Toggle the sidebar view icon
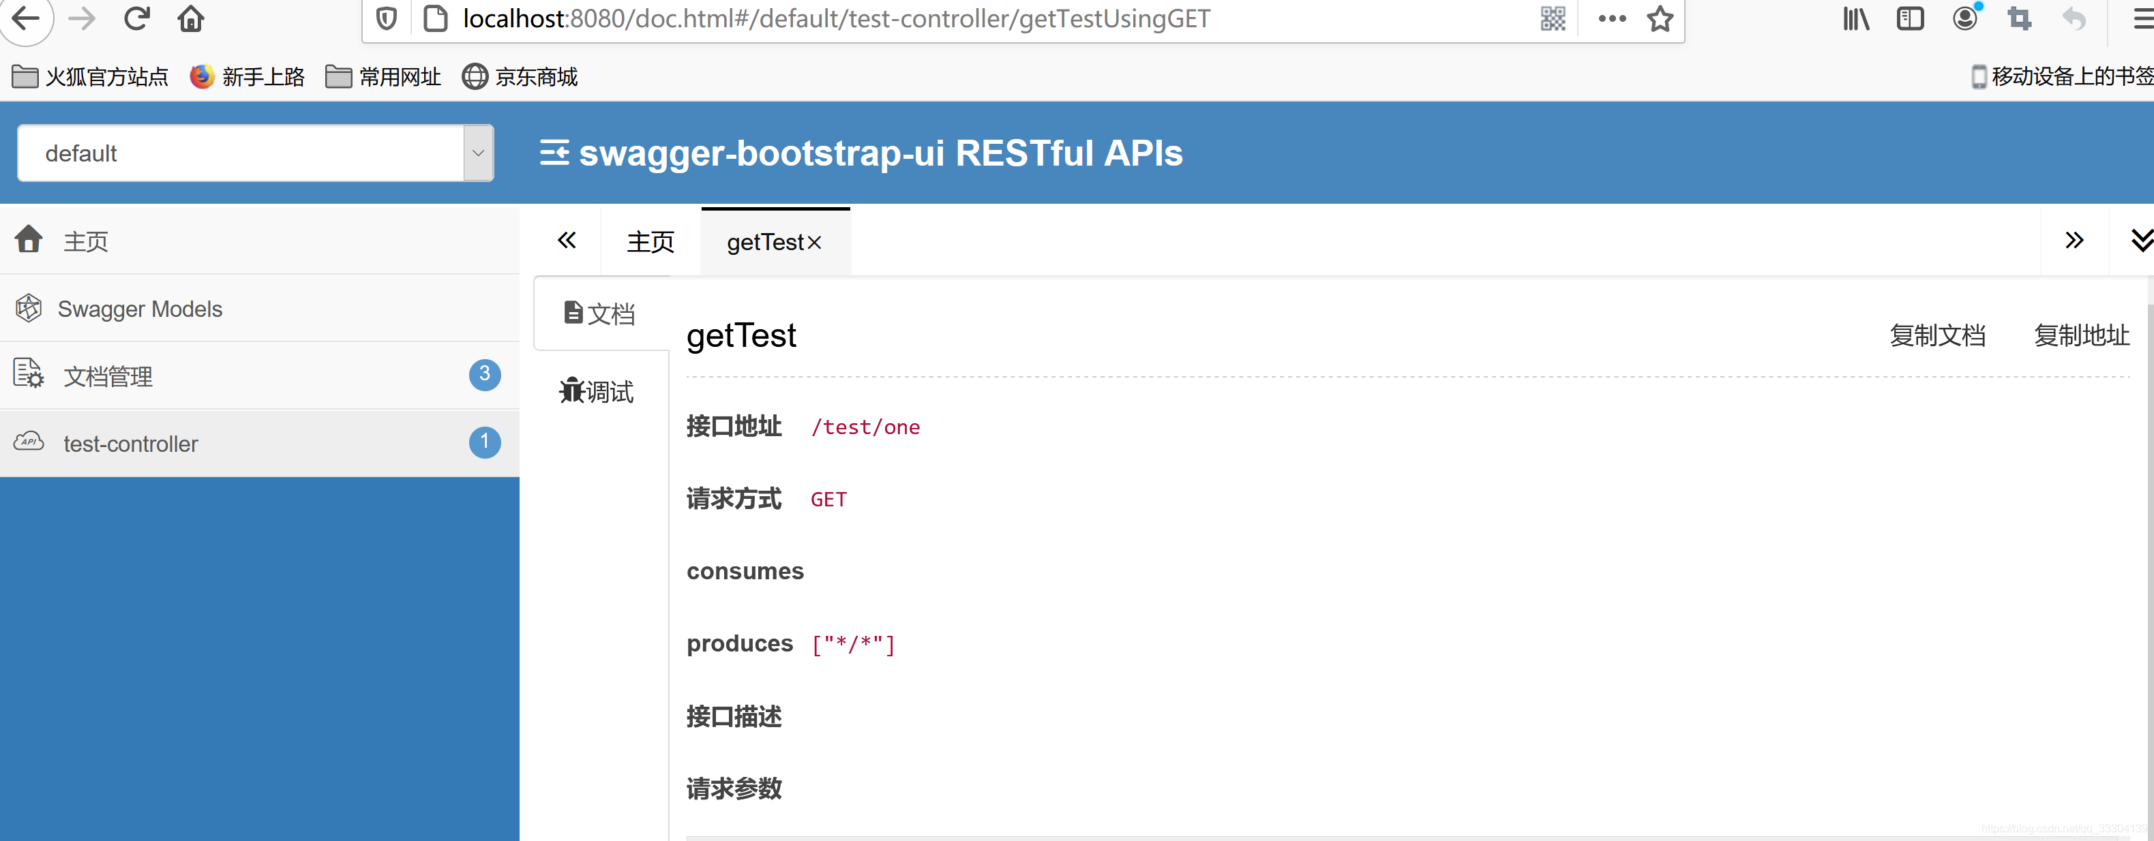Image resolution: width=2154 pixels, height=841 pixels. tap(1911, 18)
